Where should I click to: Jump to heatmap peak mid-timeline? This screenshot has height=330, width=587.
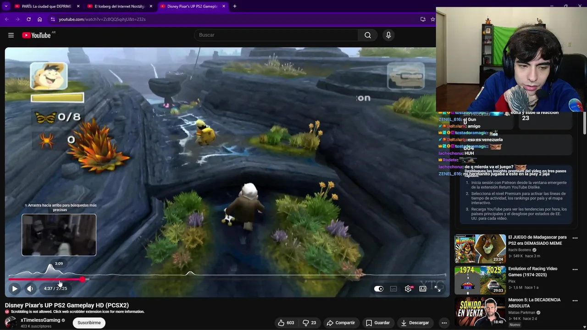tap(190, 274)
